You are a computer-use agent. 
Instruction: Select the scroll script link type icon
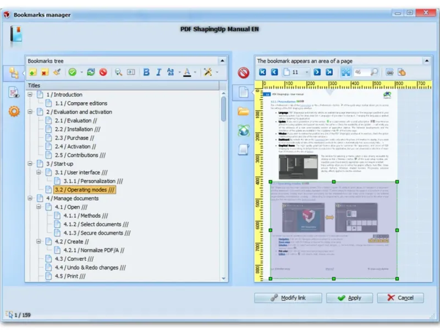pyautogui.click(x=243, y=149)
